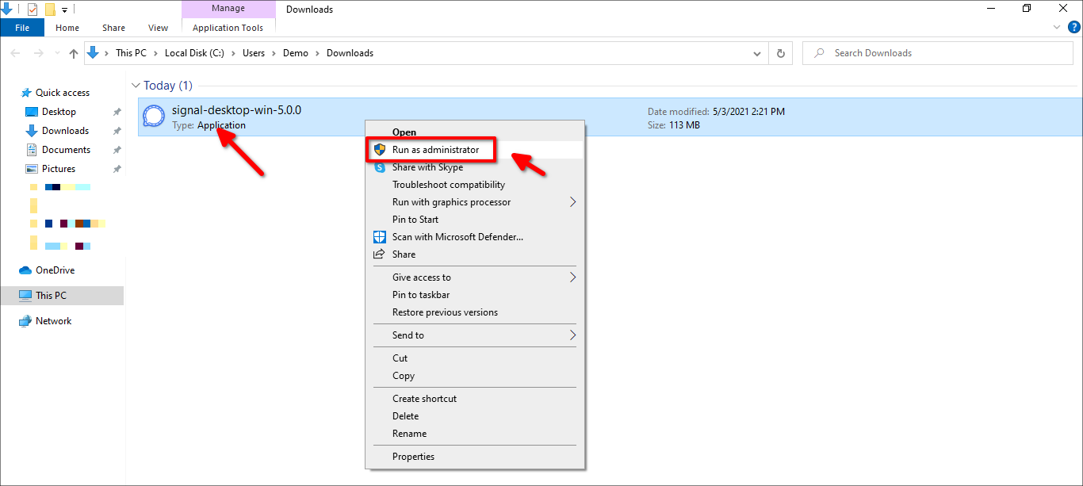Choose Properties from the context menu
Image resolution: width=1083 pixels, height=486 pixels.
475,457
